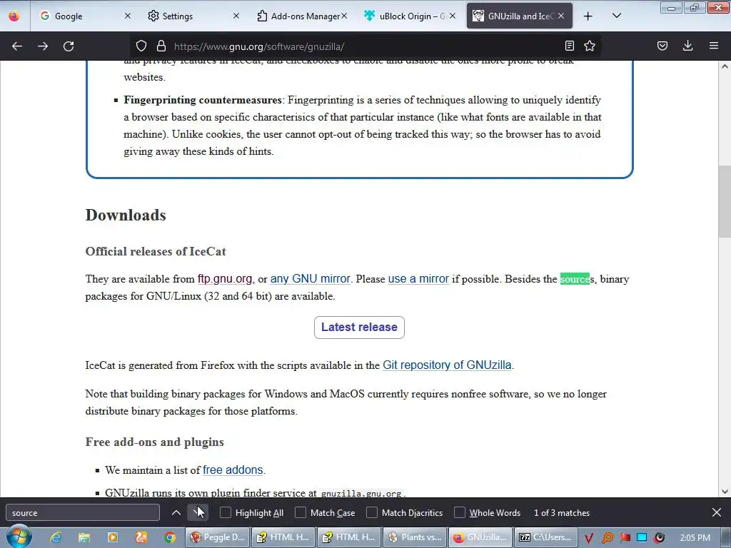Show site security padlock information
Image resolution: width=731 pixels, height=548 pixels.
pyautogui.click(x=161, y=46)
